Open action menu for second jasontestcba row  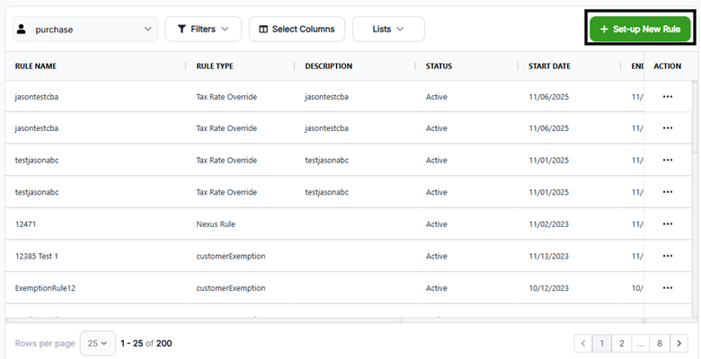[x=668, y=128]
